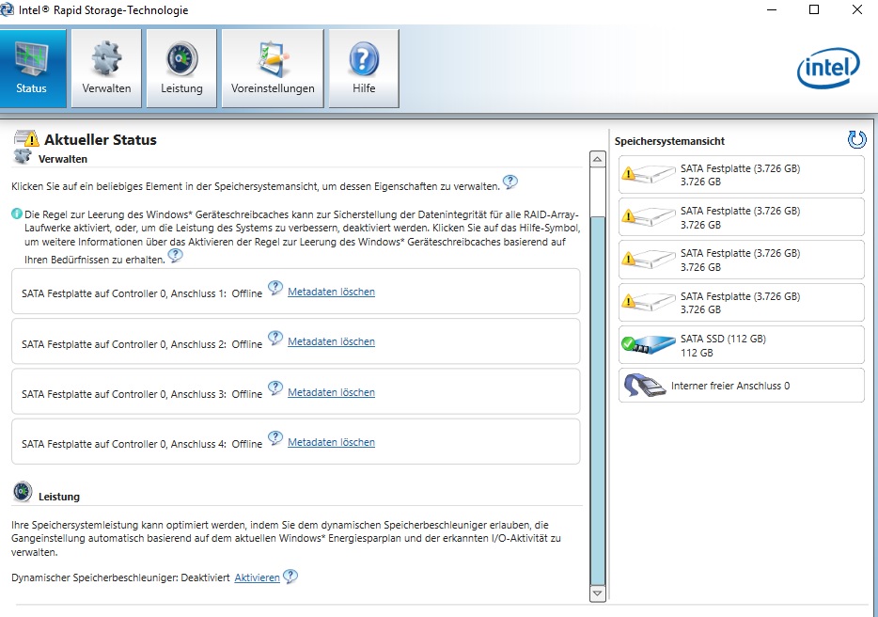The height and width of the screenshot is (617, 878).
Task: Open help icon for Anschluss 1 Offline
Action: 274,288
